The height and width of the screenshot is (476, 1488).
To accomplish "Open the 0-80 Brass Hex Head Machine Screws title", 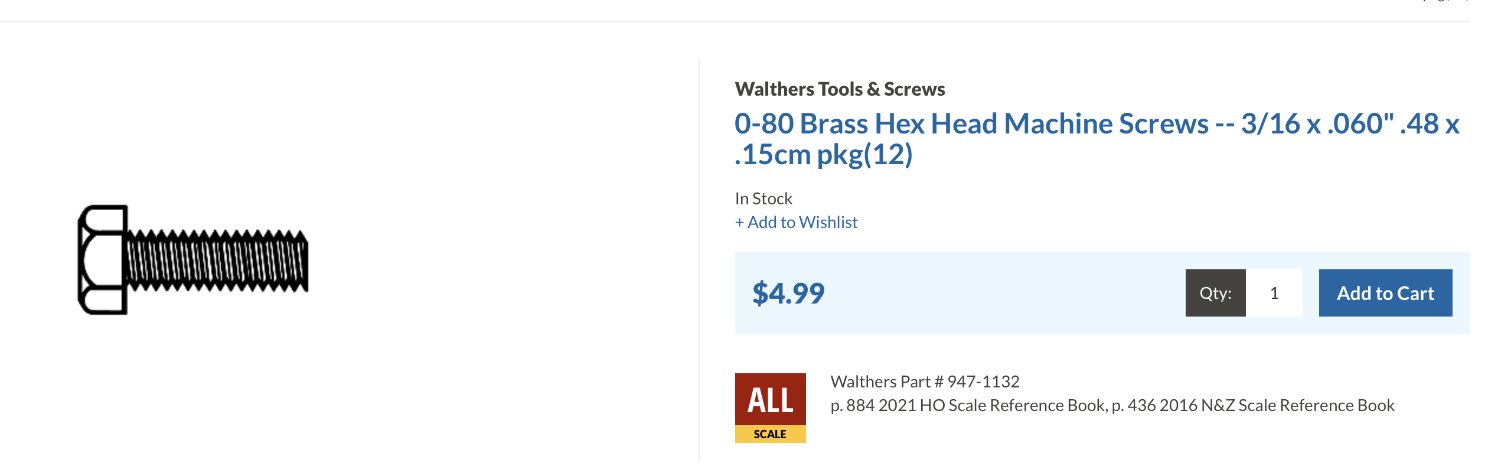I will [x=1097, y=139].
